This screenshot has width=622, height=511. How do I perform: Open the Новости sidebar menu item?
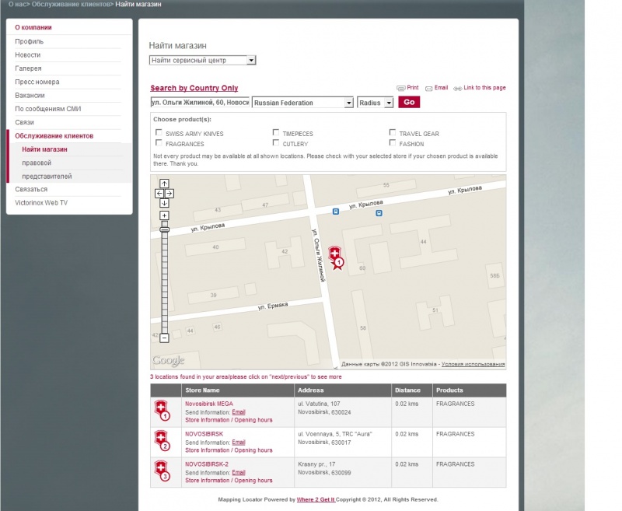tap(28, 55)
